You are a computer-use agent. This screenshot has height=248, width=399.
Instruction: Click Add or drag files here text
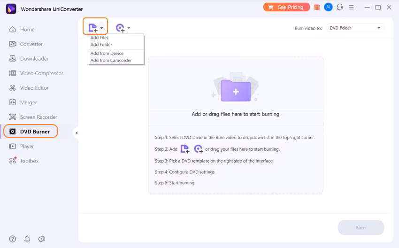(x=235, y=114)
